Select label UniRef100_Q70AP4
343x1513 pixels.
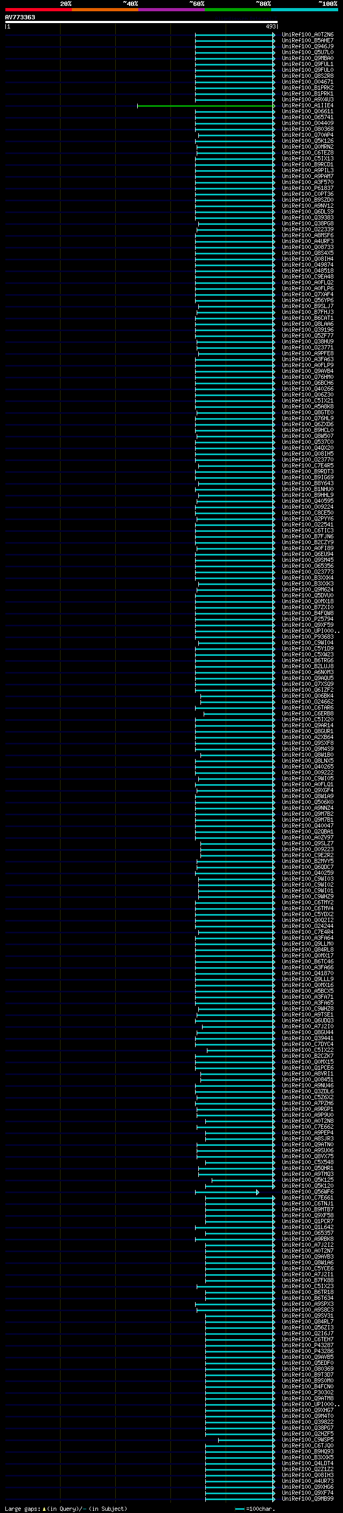(x=307, y=135)
